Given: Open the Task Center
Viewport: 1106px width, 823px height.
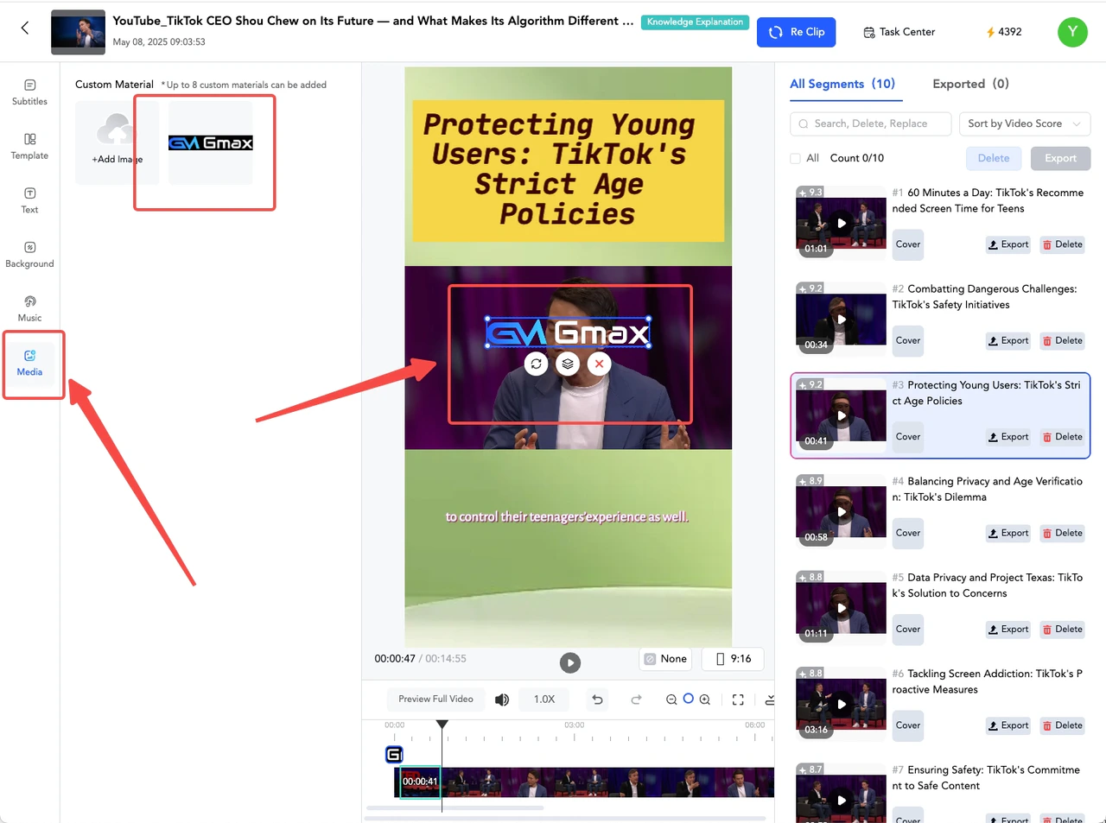Looking at the screenshot, I should [899, 32].
